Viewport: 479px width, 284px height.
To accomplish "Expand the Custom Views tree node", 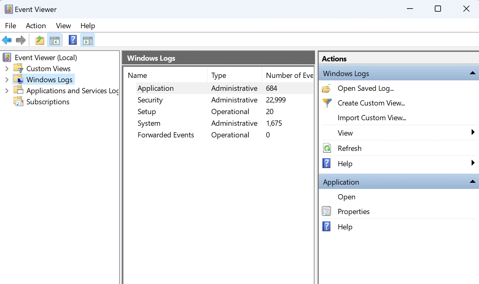I will [7, 68].
